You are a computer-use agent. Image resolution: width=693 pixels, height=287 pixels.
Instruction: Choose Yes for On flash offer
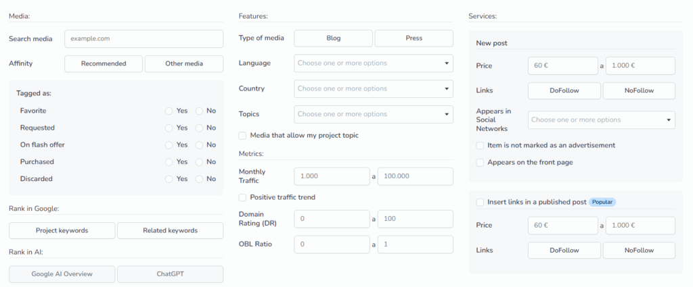point(169,145)
